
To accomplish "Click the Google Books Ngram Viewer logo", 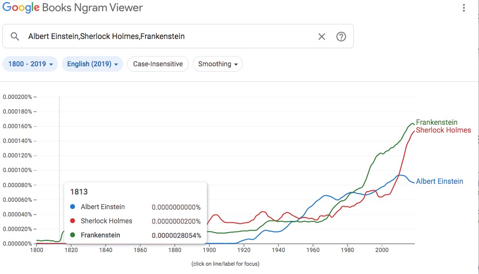I will 73,8.
